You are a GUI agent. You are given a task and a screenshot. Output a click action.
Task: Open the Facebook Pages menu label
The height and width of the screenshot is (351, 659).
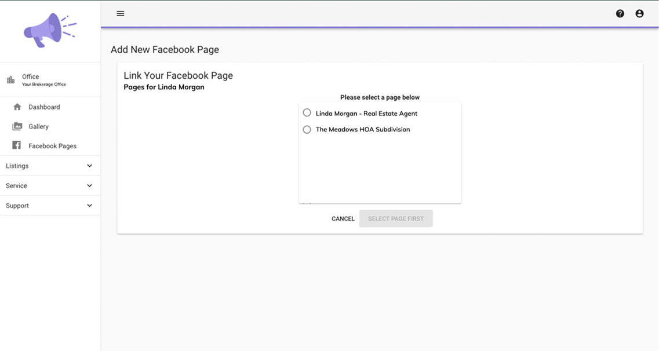pyautogui.click(x=52, y=146)
